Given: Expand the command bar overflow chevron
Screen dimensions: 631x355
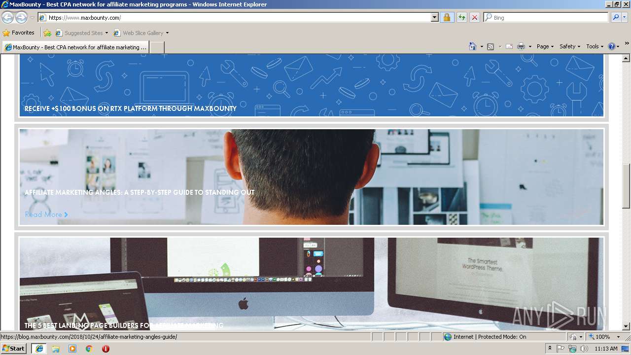Looking at the screenshot, I should (627, 43).
